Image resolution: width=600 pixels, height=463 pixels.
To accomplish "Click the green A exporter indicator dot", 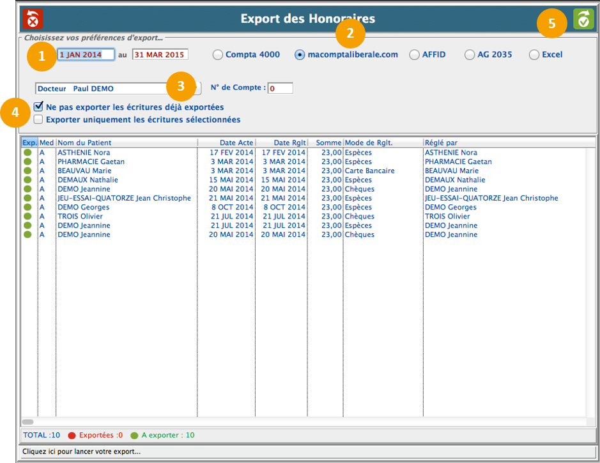I will click(134, 436).
